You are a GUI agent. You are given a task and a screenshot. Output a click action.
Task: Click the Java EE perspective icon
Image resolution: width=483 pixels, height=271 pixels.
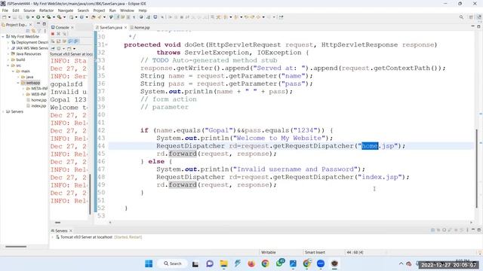point(479,17)
